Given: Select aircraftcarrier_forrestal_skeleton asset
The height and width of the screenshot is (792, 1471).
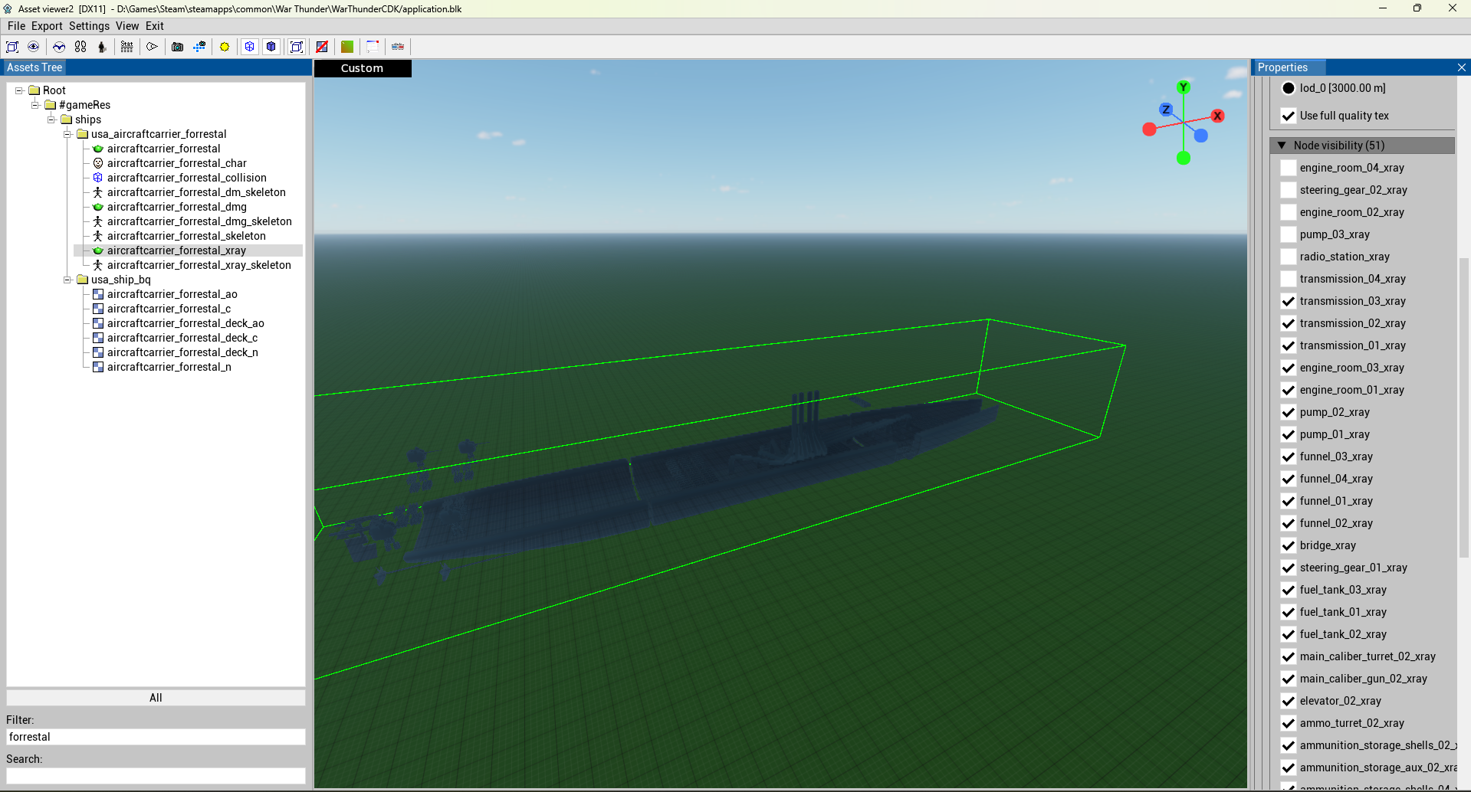Looking at the screenshot, I should 186,236.
